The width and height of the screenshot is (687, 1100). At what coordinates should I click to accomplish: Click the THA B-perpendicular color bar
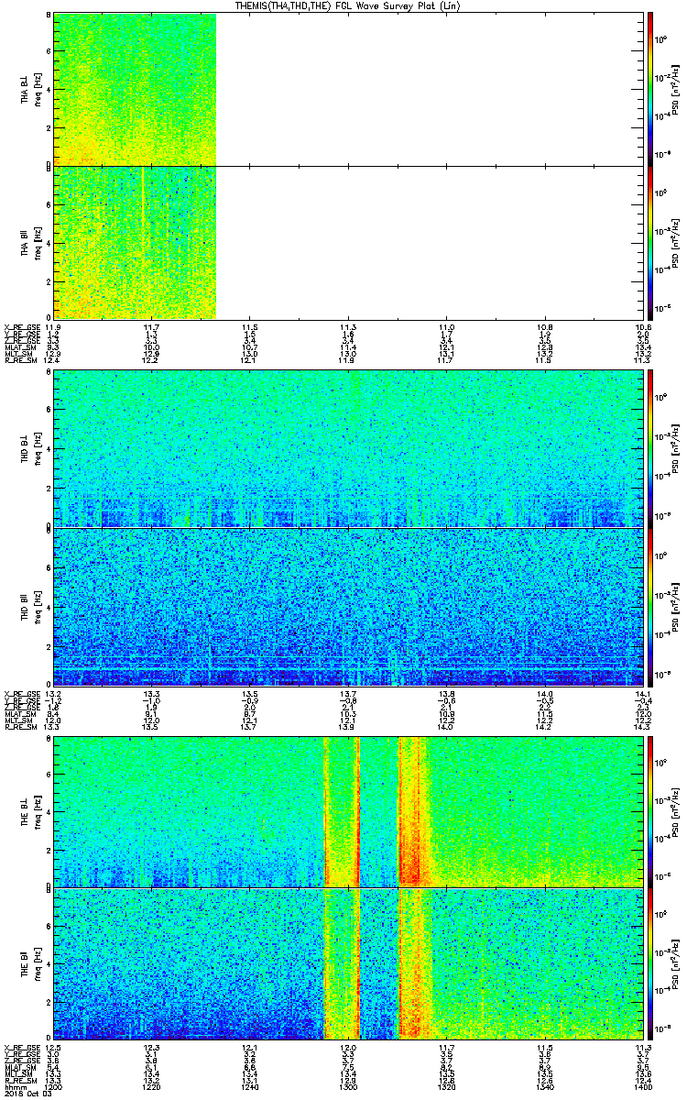coord(649,89)
